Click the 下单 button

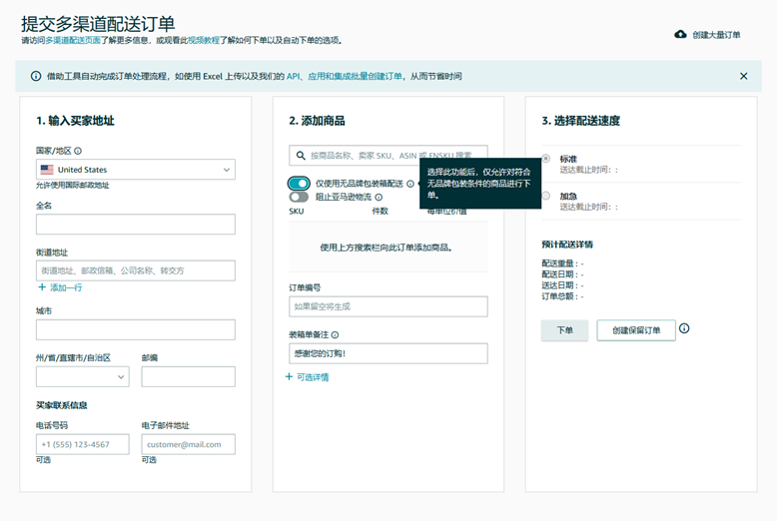coord(564,330)
